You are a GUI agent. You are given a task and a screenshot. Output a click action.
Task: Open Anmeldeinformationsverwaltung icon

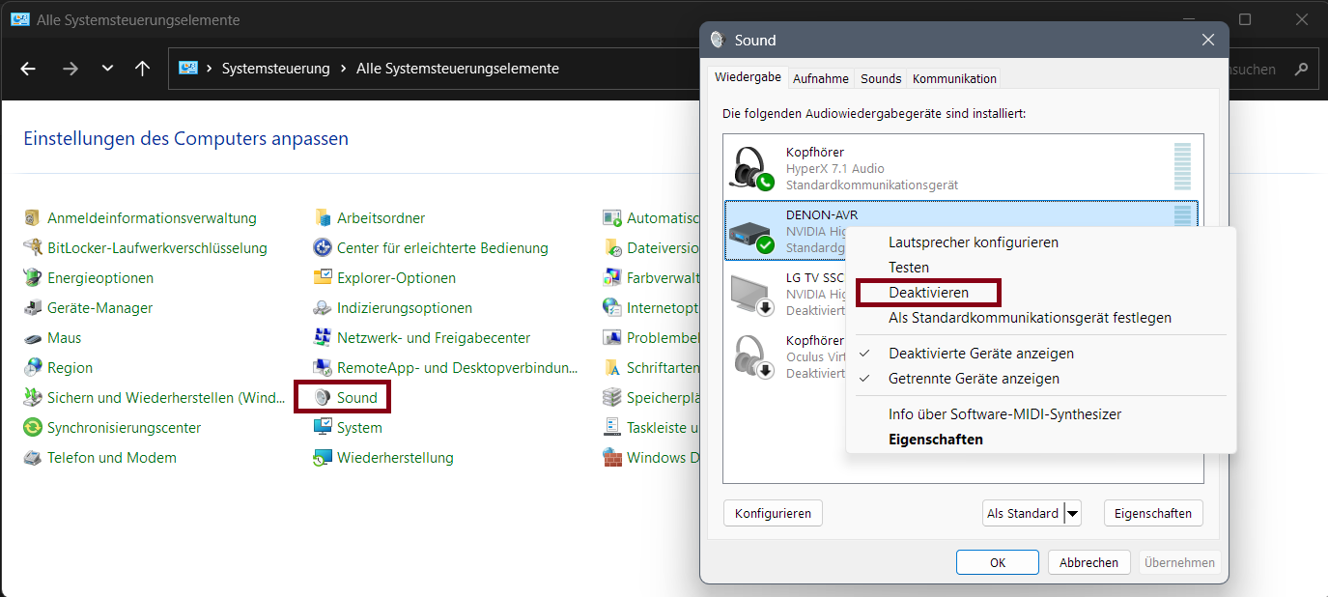click(33, 218)
